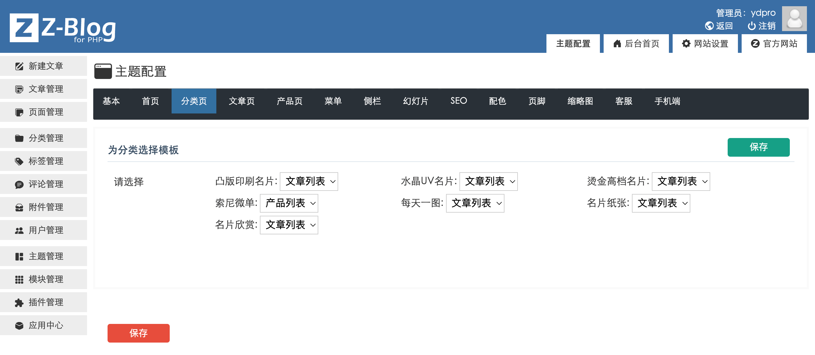815x355 pixels.
Task: Open tag management via tag icon
Action: point(19,161)
